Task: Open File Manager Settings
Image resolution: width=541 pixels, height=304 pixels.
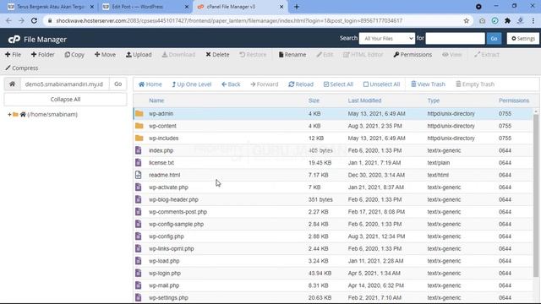Action: [x=523, y=38]
